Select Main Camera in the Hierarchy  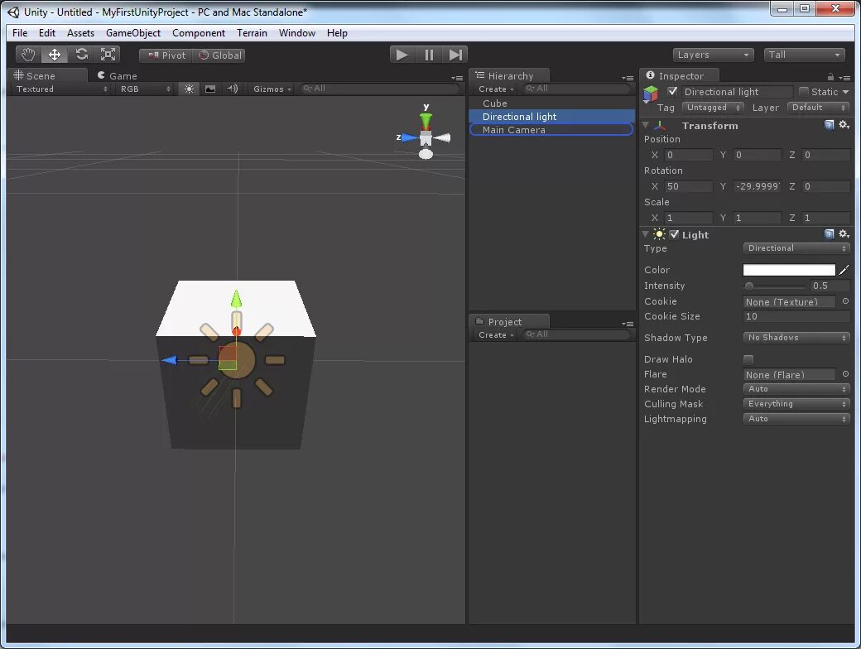point(552,130)
